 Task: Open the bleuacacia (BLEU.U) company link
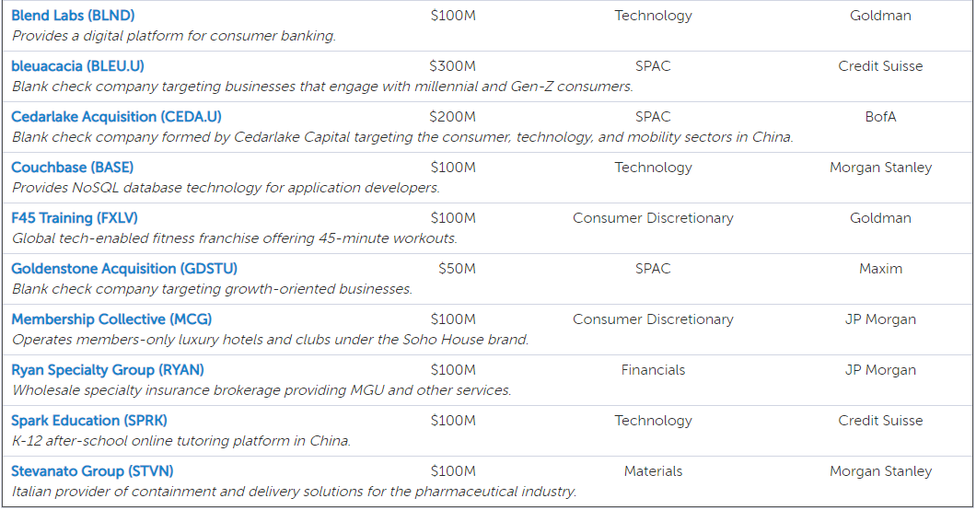coord(78,66)
